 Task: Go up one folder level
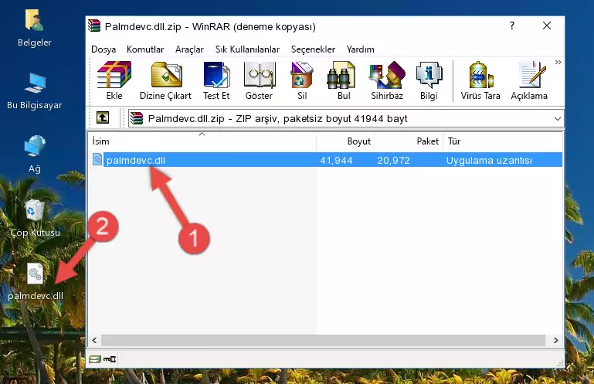(103, 118)
